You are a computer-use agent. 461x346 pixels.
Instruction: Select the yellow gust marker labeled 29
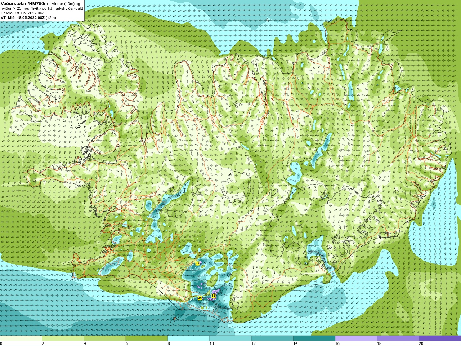point(197,263)
